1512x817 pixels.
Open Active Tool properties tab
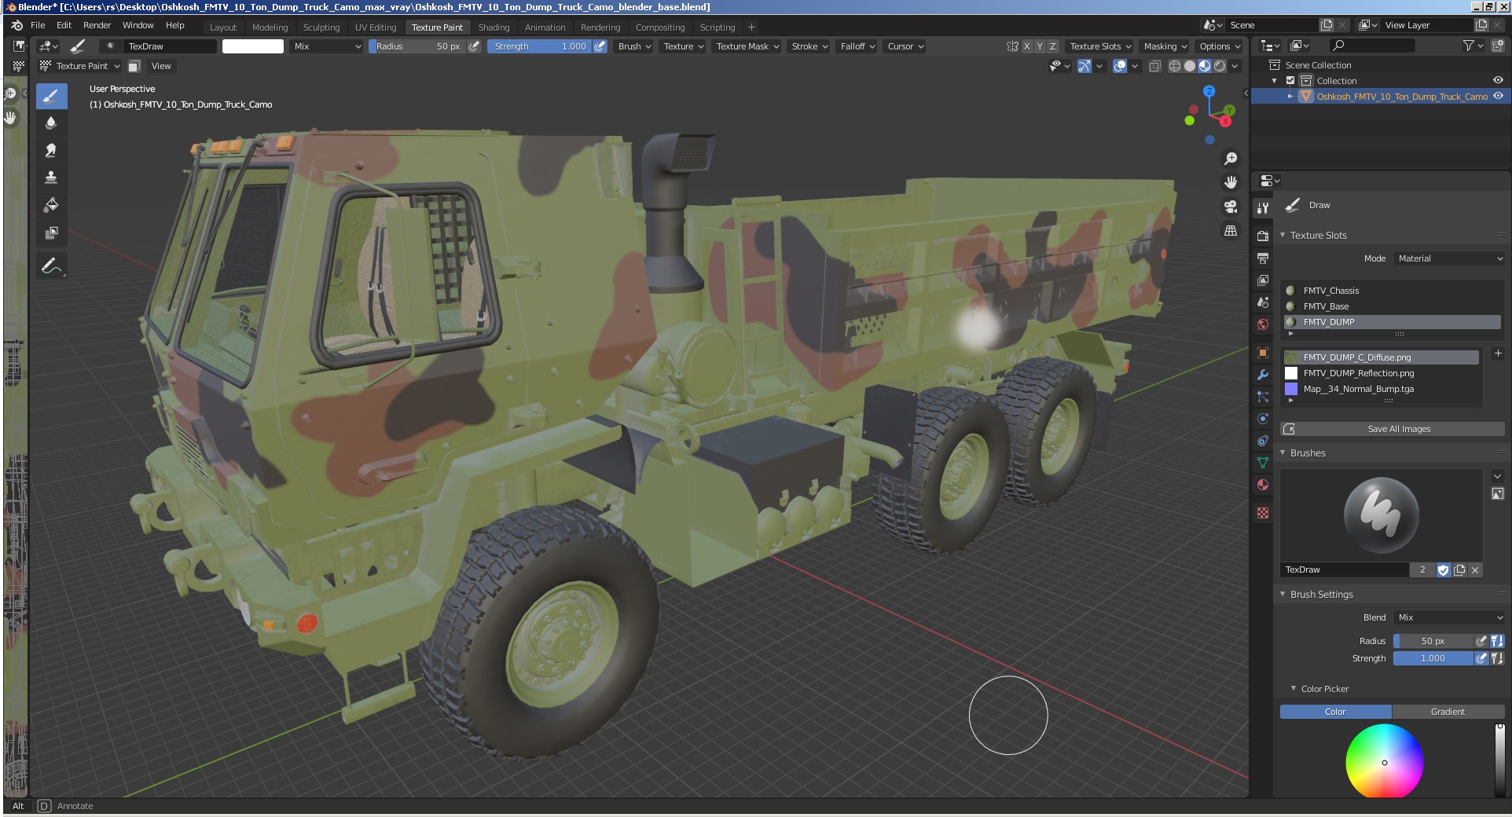1263,207
